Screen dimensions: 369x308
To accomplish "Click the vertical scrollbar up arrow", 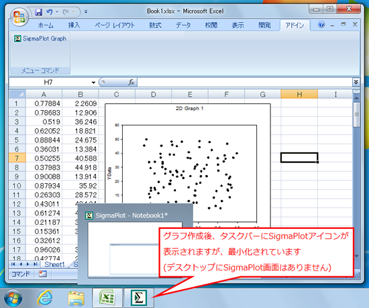I will pos(356,98).
